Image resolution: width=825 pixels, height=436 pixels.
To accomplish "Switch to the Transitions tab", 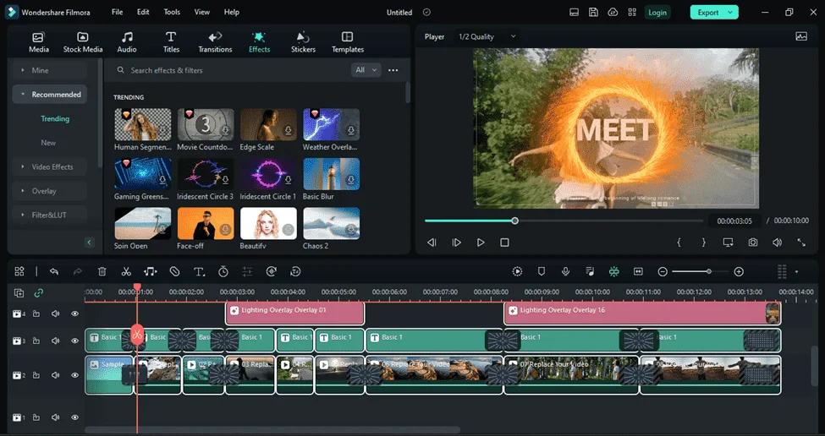I will (215, 42).
